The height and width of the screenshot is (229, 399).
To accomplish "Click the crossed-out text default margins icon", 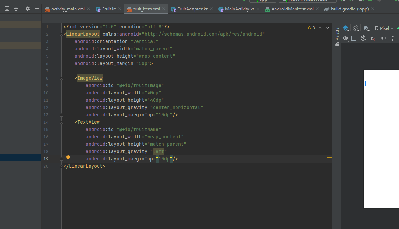I will (363, 38).
